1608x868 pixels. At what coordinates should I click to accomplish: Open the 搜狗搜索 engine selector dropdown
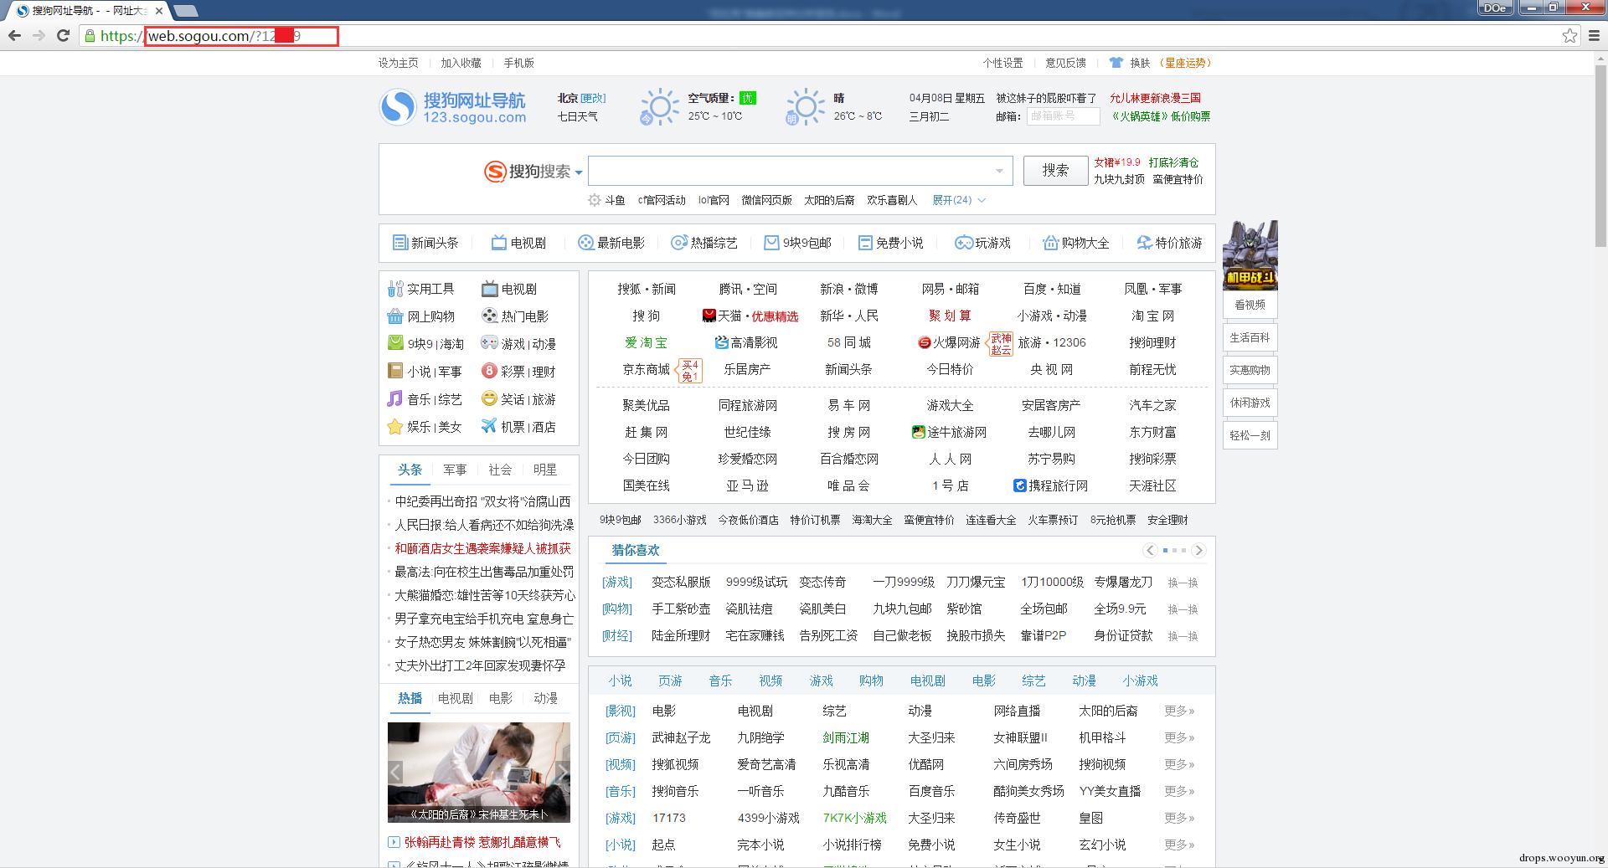tap(579, 172)
